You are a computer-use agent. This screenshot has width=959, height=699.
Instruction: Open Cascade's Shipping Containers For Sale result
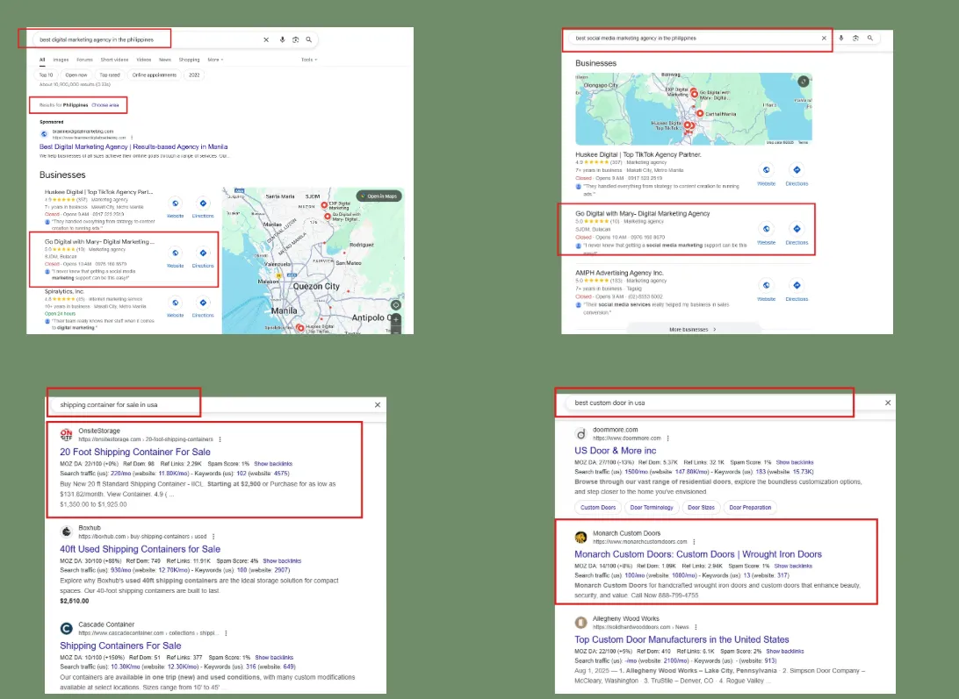click(120, 646)
